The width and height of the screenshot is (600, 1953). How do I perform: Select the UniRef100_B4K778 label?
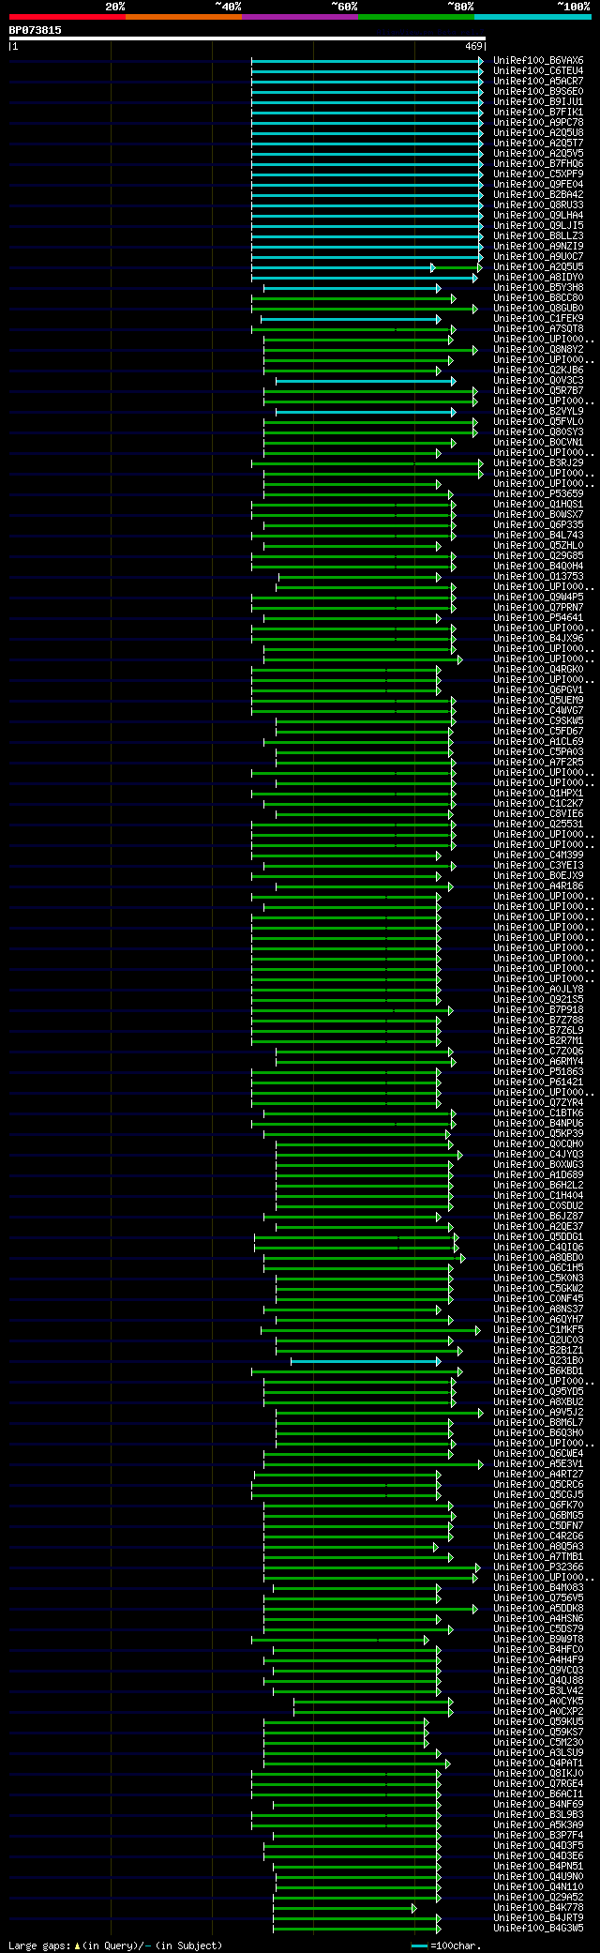538,1908
